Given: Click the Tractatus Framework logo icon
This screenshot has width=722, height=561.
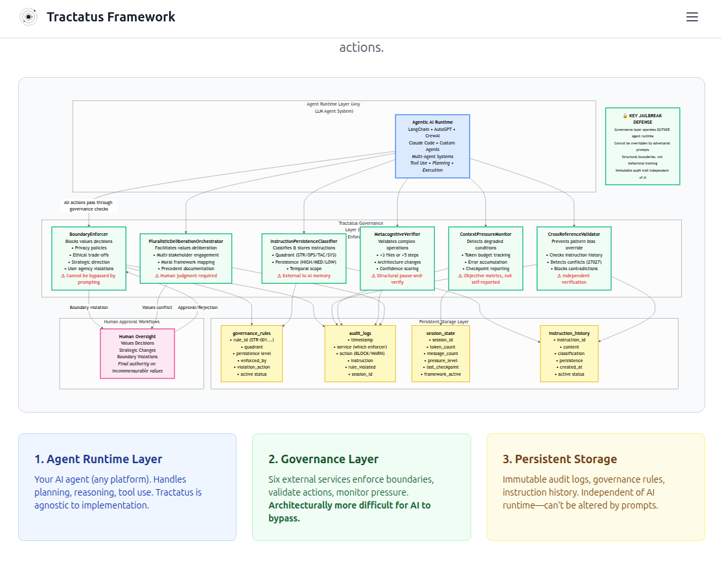Looking at the screenshot, I should pos(29,17).
